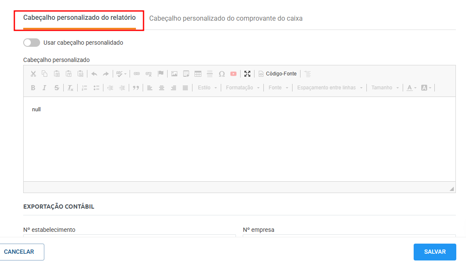Screen dimensions: 466x263
Task: Redo the last edit
Action: tap(106, 74)
